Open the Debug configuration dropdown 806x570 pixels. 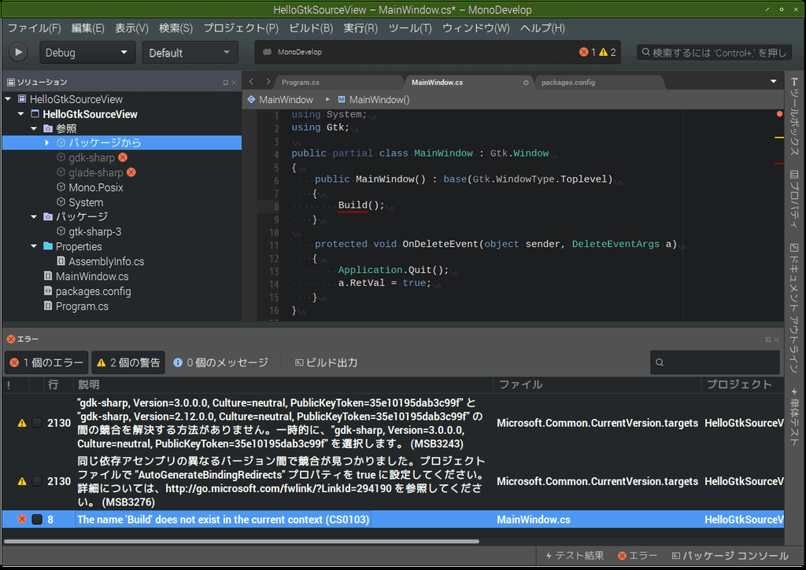tap(87, 53)
